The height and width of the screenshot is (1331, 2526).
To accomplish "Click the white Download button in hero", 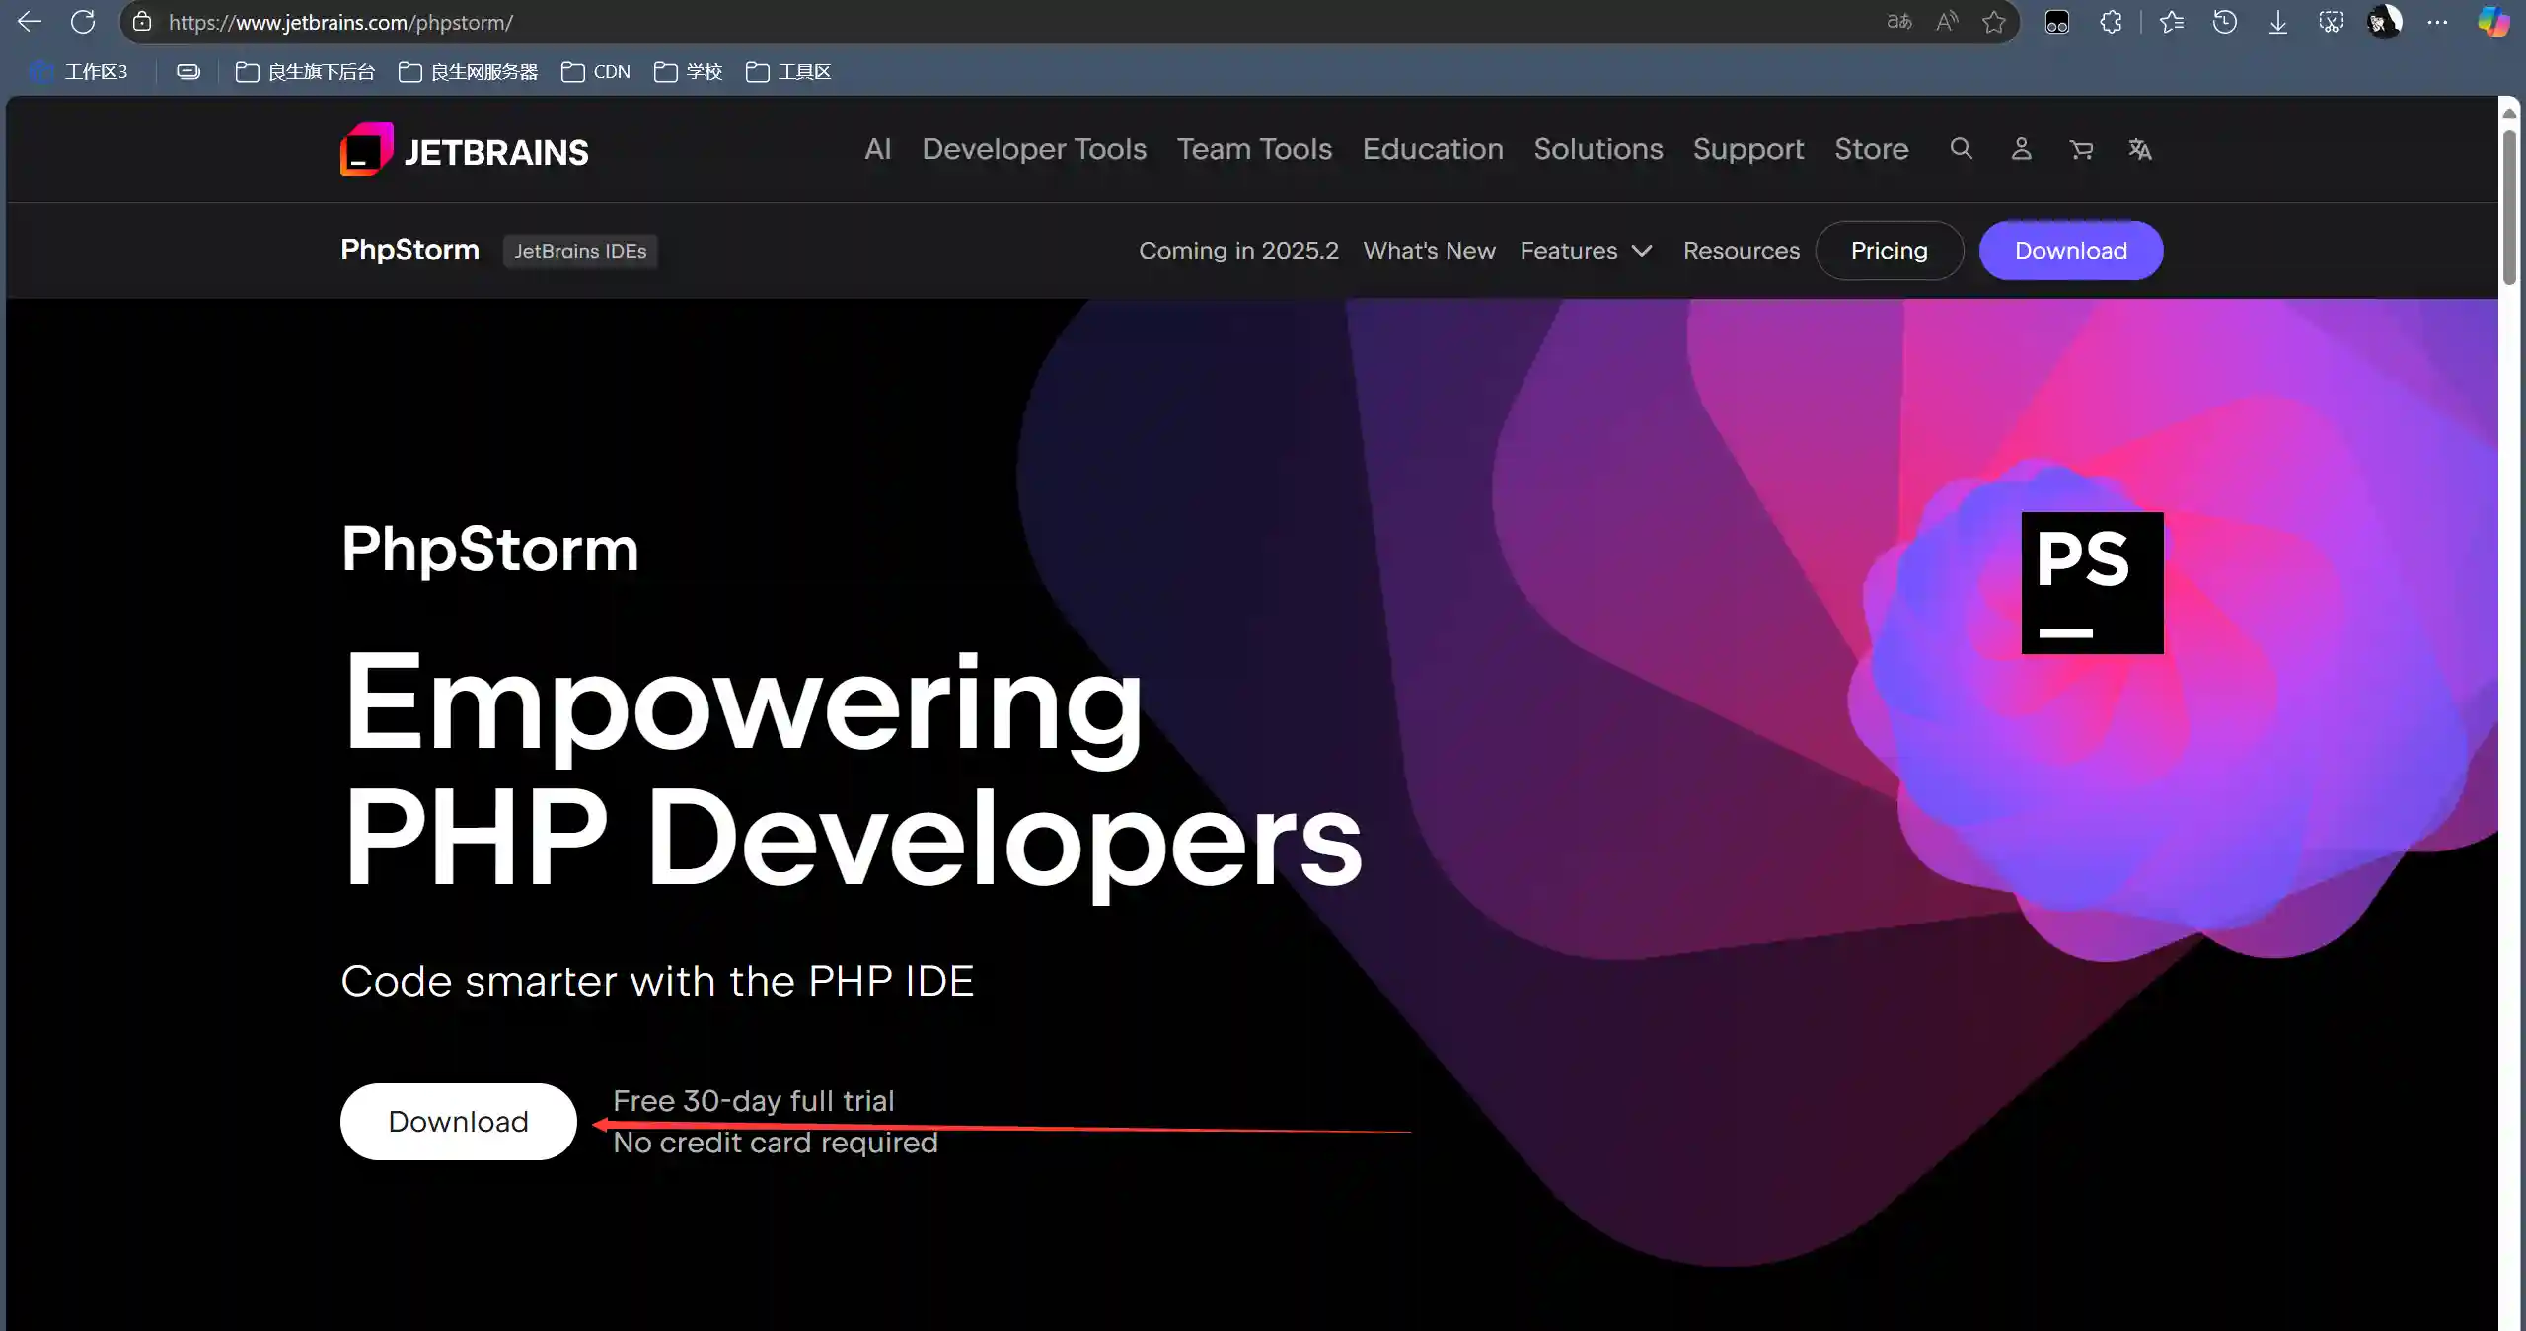I will point(458,1122).
